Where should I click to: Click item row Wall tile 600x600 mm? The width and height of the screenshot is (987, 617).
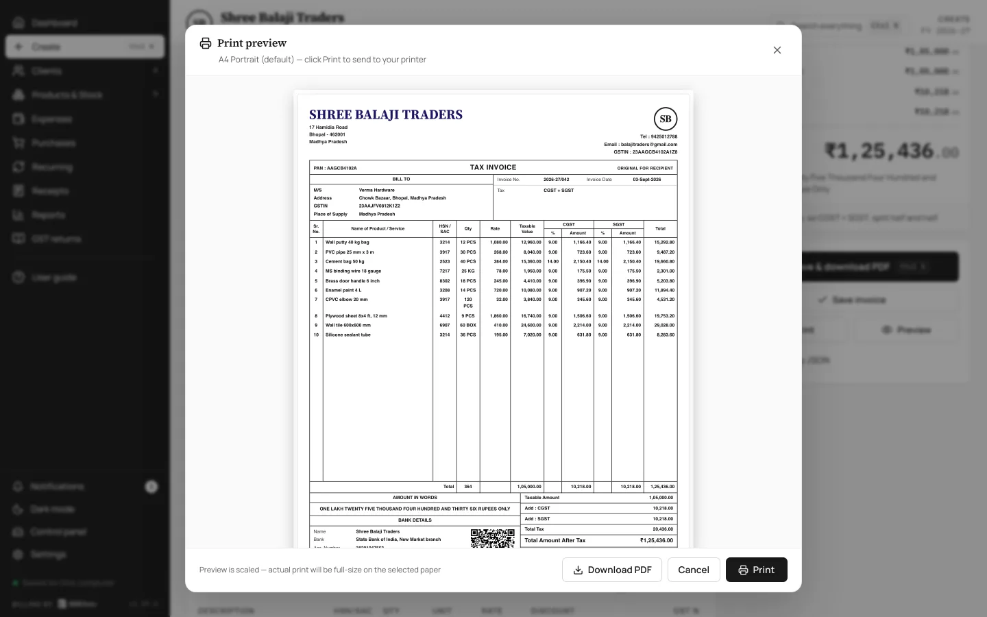click(493, 325)
